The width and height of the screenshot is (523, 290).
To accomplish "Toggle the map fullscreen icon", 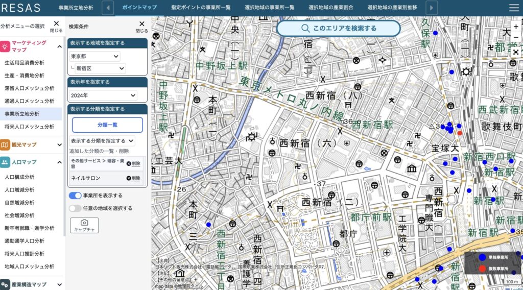I will [x=516, y=52].
